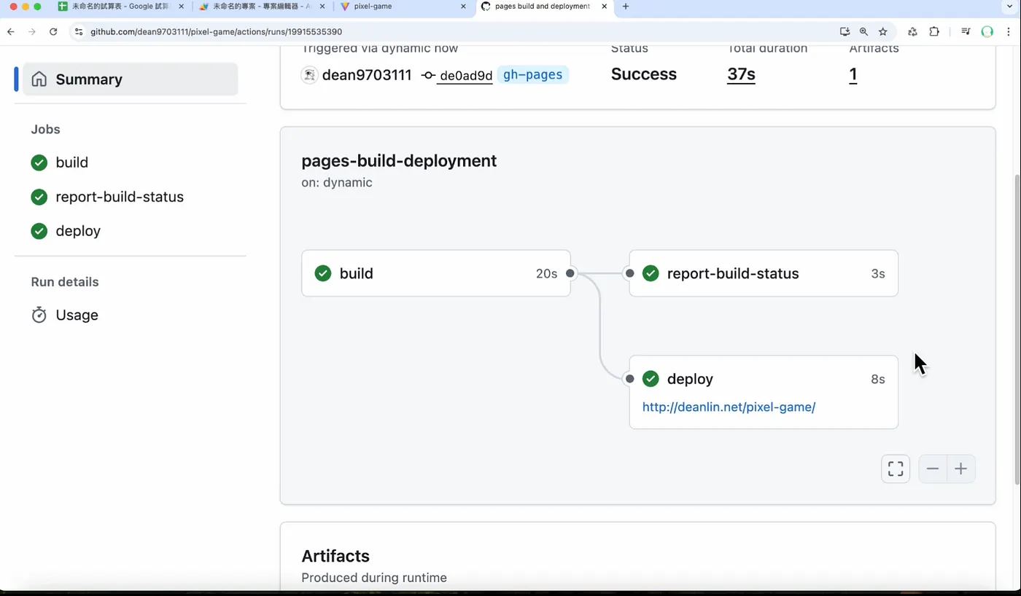Reload the current page
The height and width of the screenshot is (596, 1021).
point(53,32)
